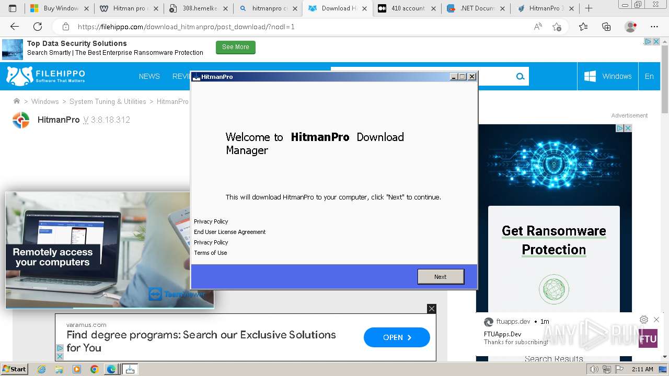Open a new browser tab
Image resolution: width=669 pixels, height=376 pixels.
tap(589, 8)
